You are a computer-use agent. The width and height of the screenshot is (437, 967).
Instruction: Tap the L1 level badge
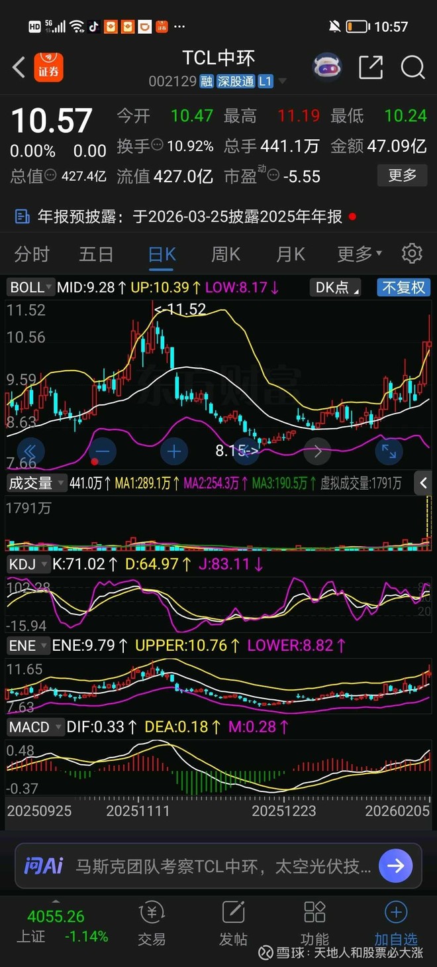pyautogui.click(x=265, y=82)
